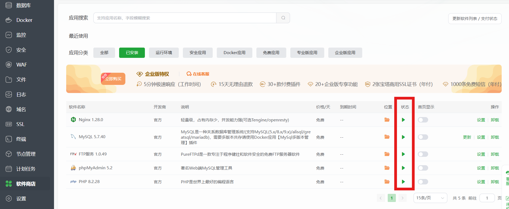The image size is (509, 209).
Task: Click MySQL running status play icon
Action: (x=403, y=137)
